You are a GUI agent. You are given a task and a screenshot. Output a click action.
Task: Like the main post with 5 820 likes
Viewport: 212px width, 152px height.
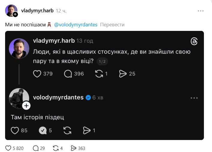(x=8, y=148)
